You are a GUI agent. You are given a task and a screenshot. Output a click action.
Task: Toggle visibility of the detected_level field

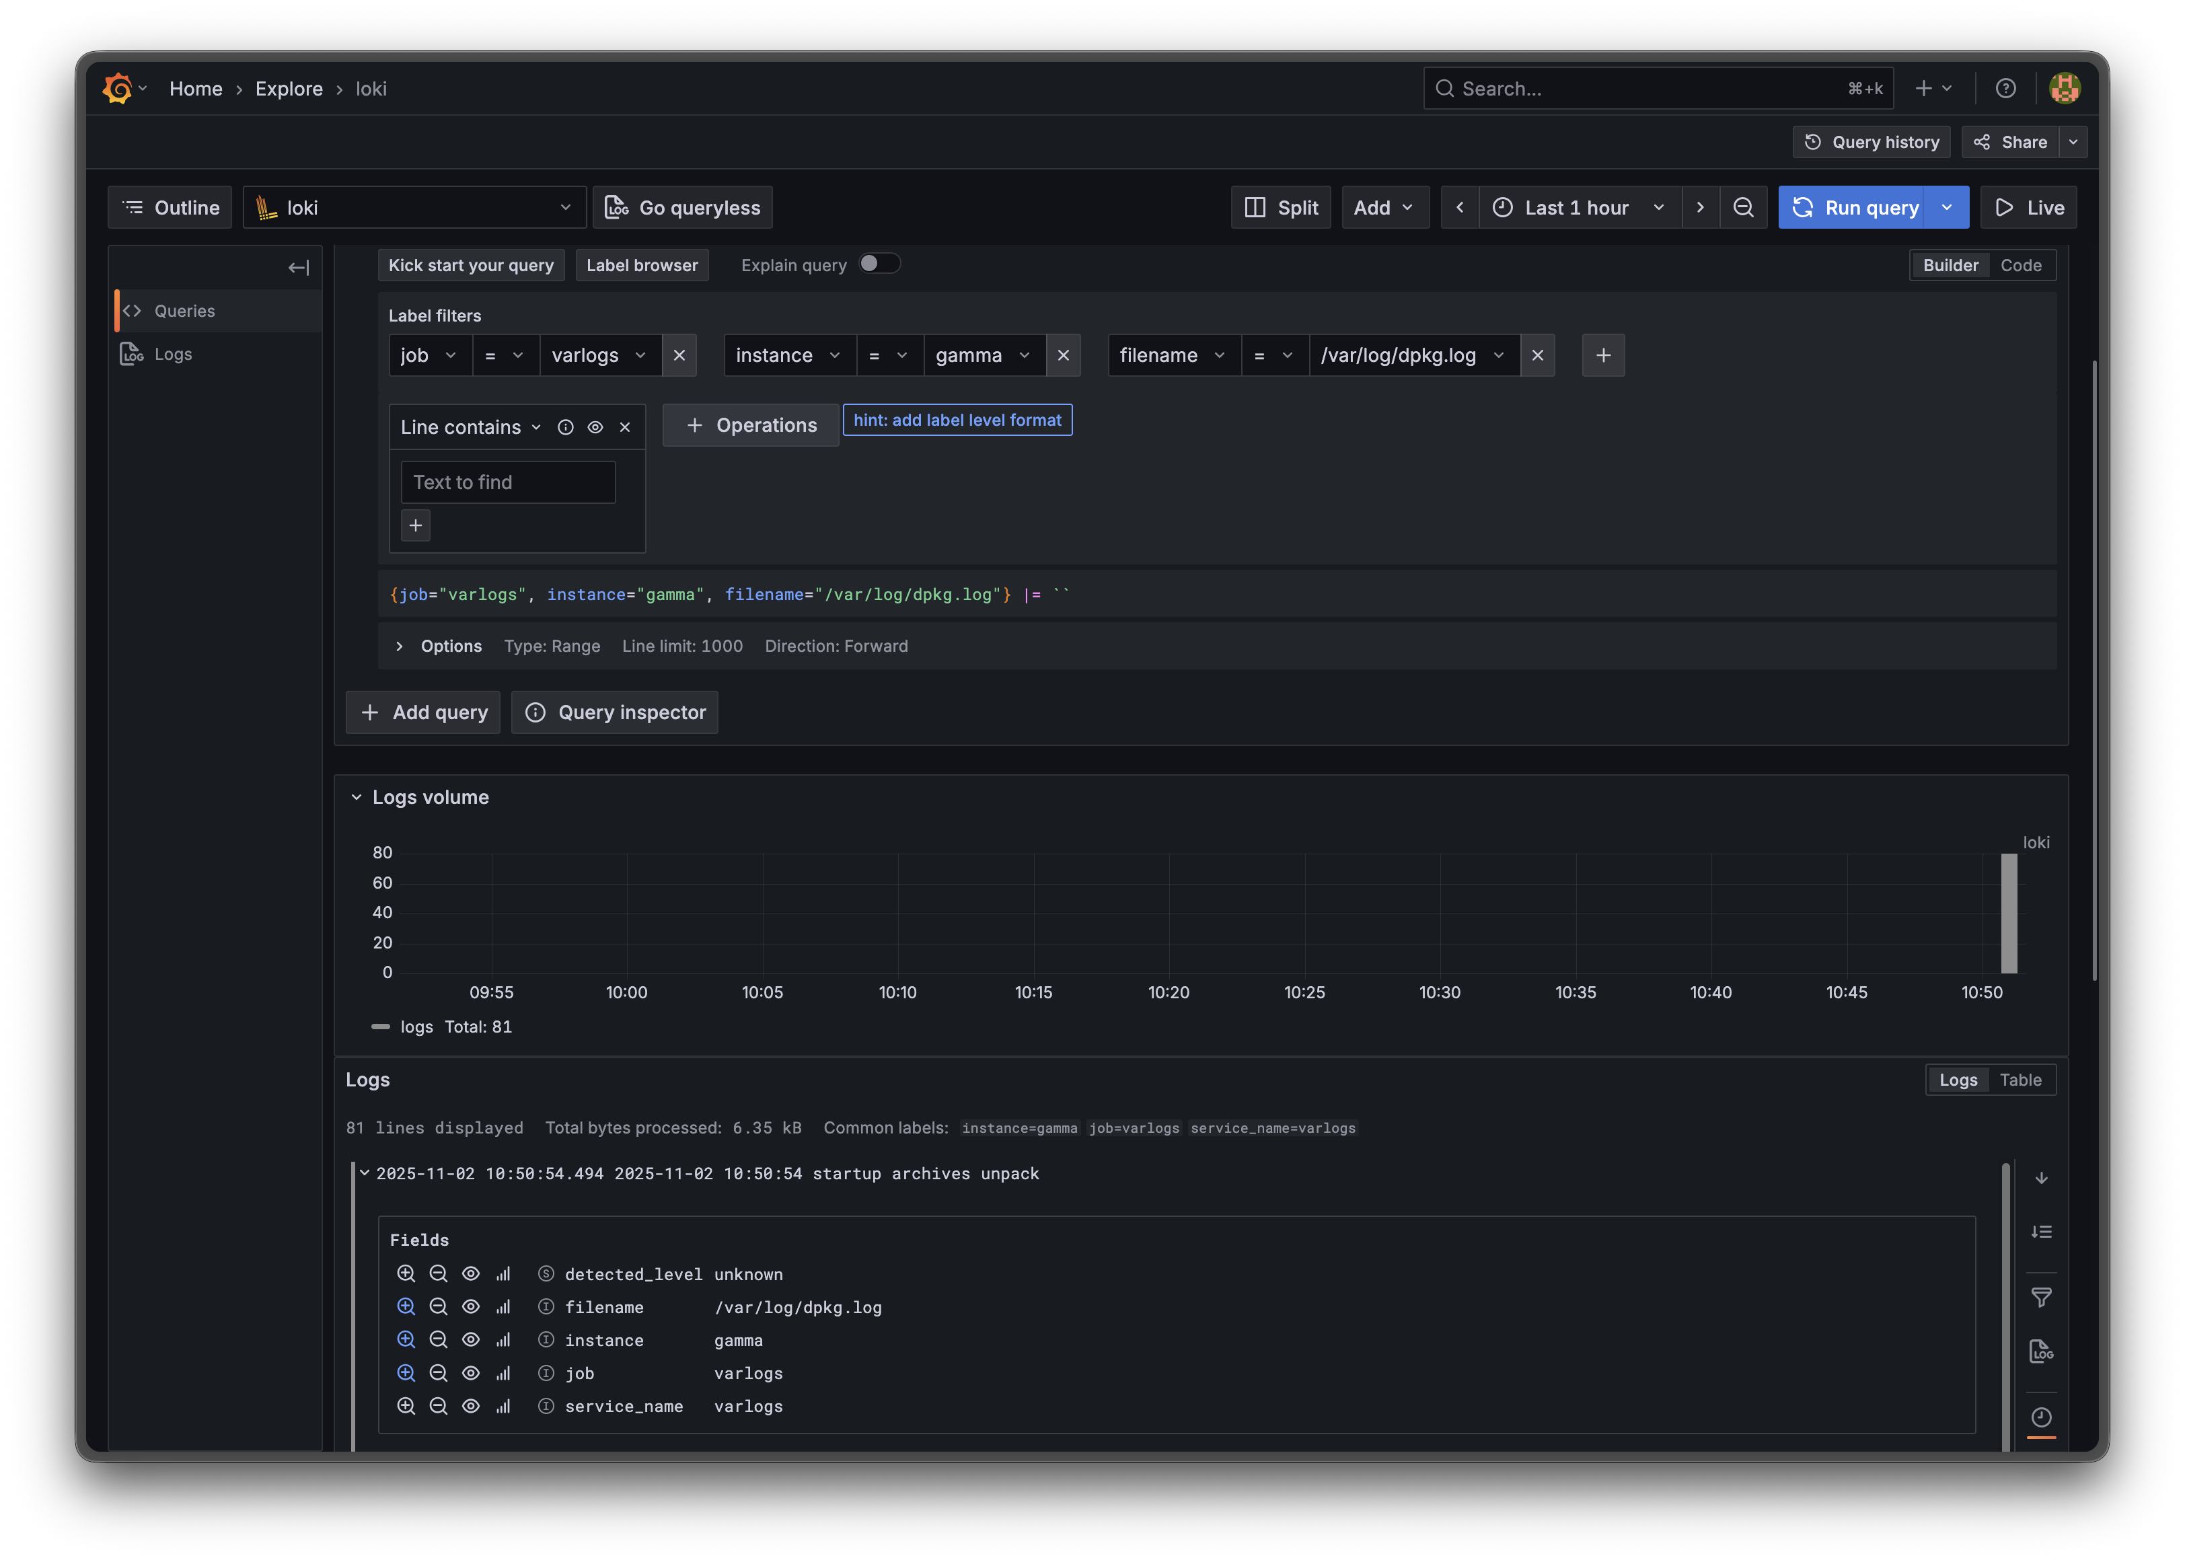470,1273
